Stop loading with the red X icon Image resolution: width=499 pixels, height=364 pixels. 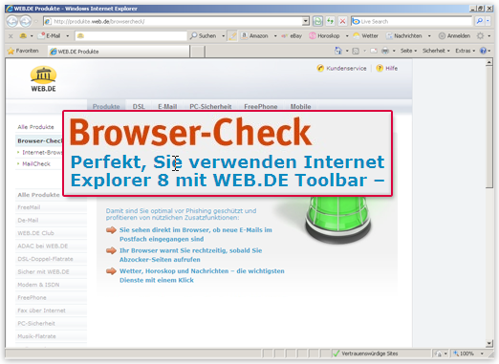[342, 21]
